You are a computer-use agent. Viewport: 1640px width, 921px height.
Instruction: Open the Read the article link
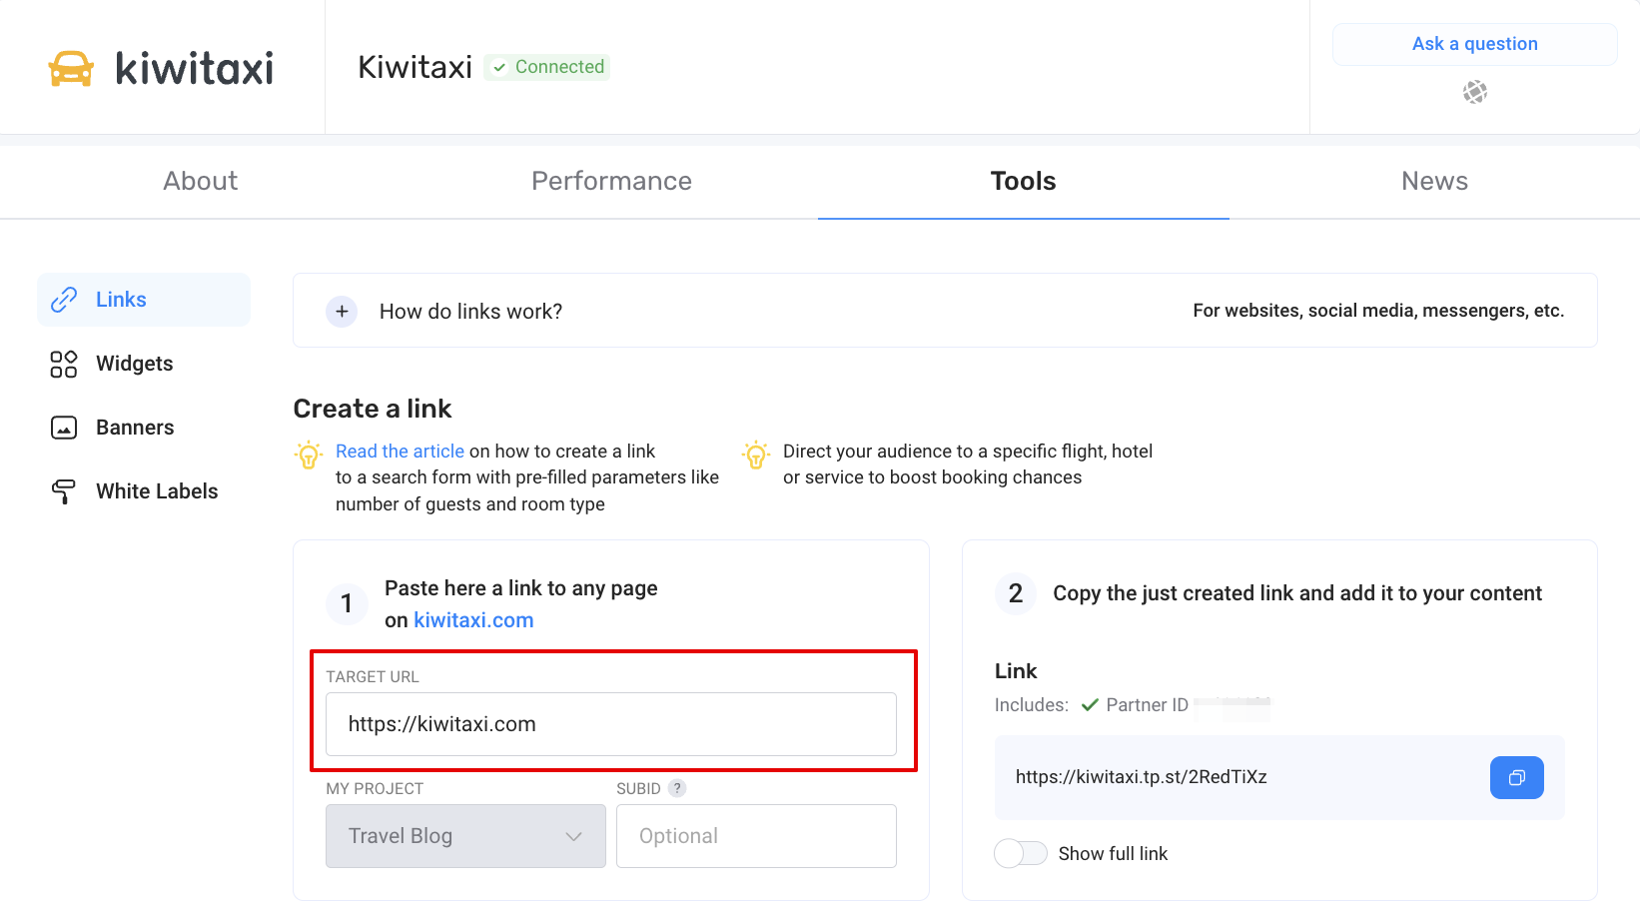(400, 452)
